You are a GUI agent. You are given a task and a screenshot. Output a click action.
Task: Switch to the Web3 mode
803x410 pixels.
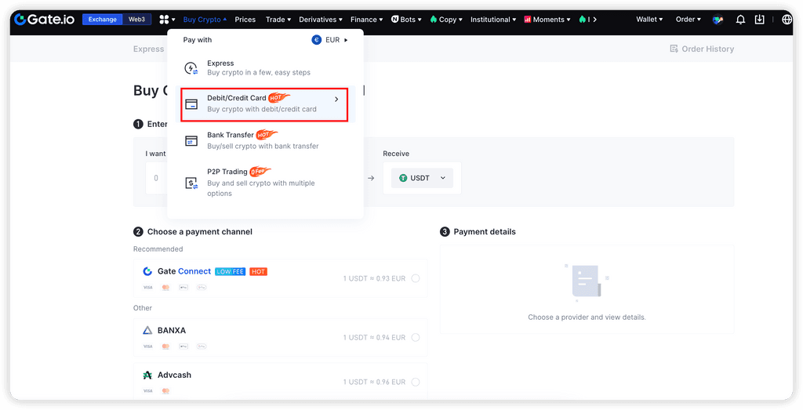point(137,20)
